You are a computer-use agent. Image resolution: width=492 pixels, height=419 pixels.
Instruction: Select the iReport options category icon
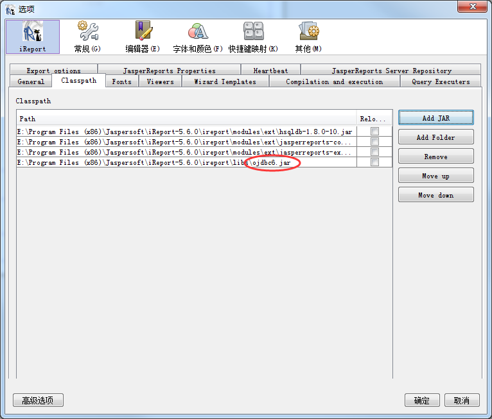pos(33,37)
